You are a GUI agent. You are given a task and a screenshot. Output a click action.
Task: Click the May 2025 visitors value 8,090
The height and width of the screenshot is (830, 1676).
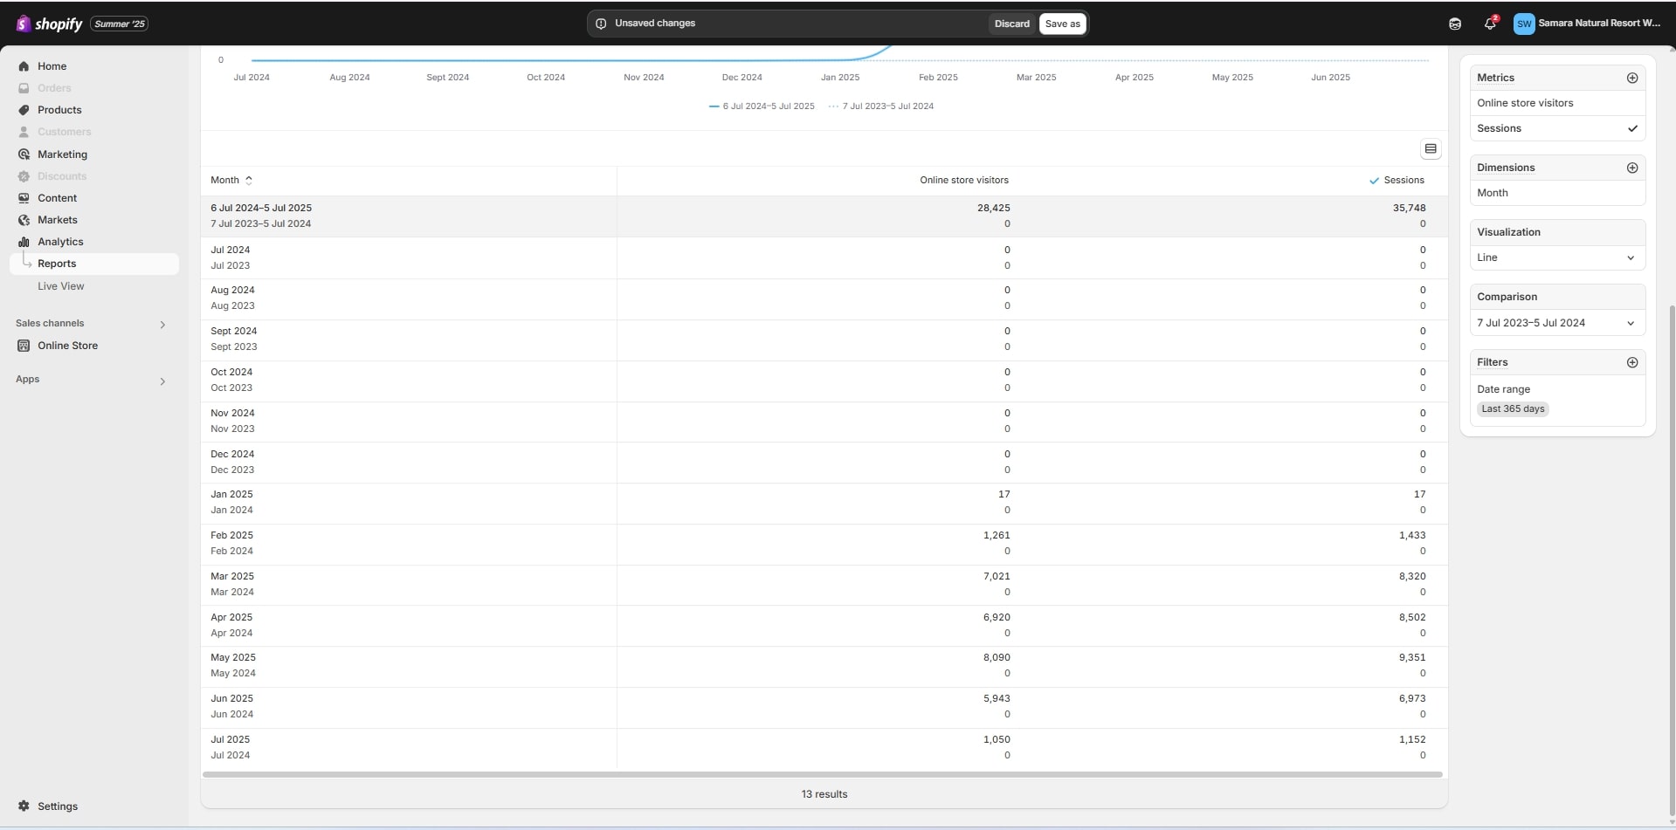click(997, 658)
